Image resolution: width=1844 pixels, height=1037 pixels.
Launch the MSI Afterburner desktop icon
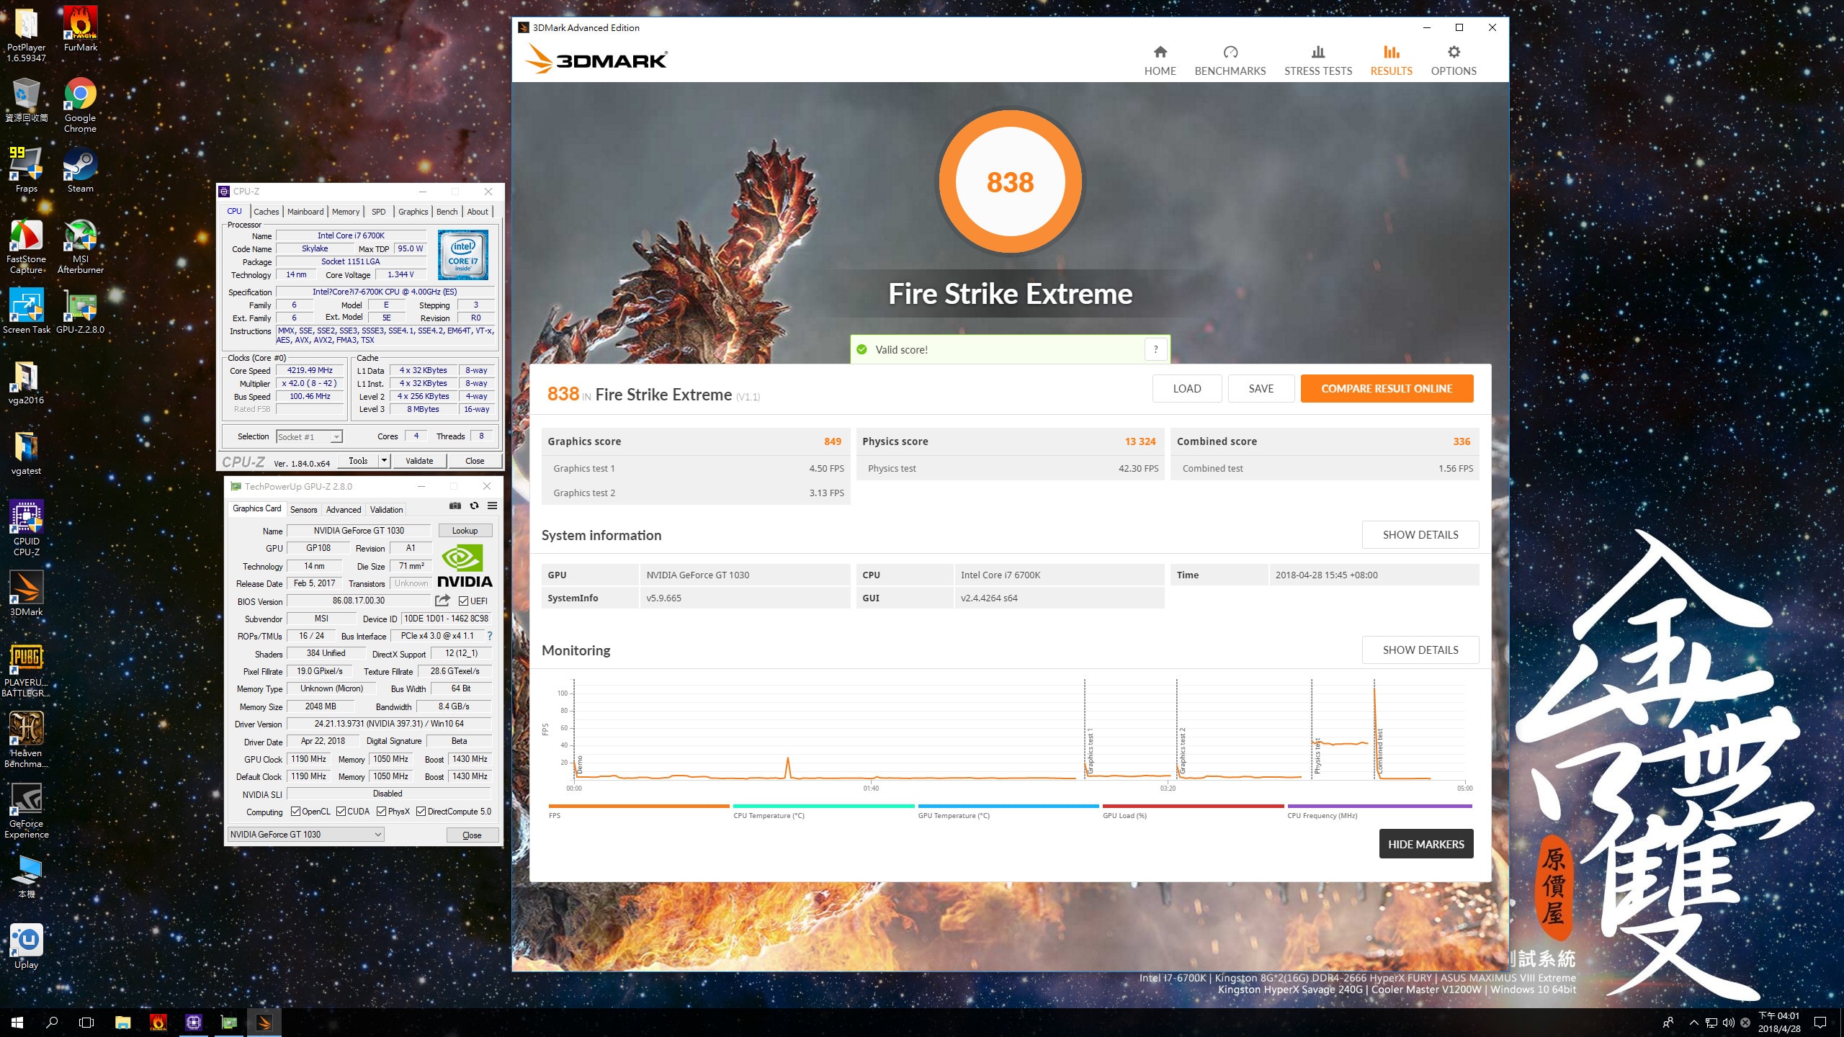(81, 246)
